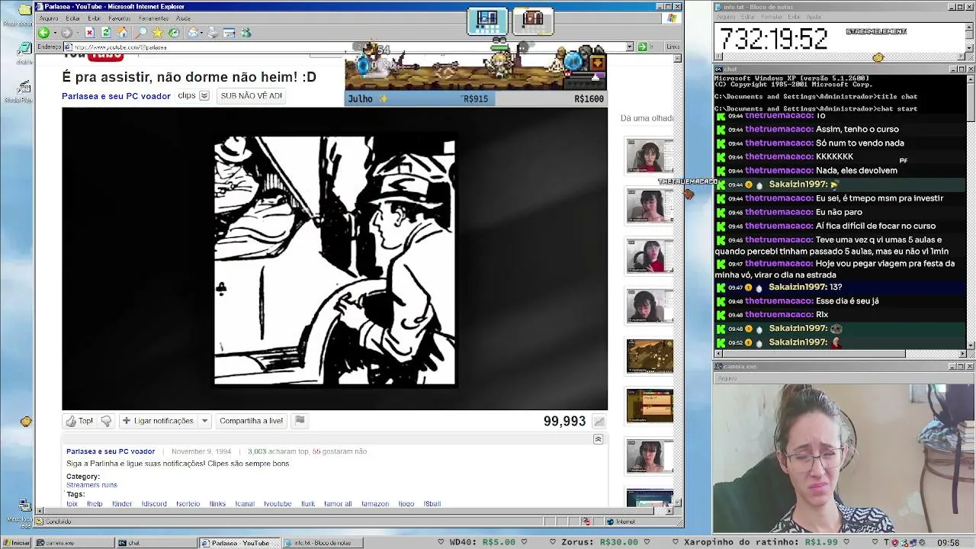
Task: Click the chat window vertical scrollbar
Action: [x=970, y=210]
